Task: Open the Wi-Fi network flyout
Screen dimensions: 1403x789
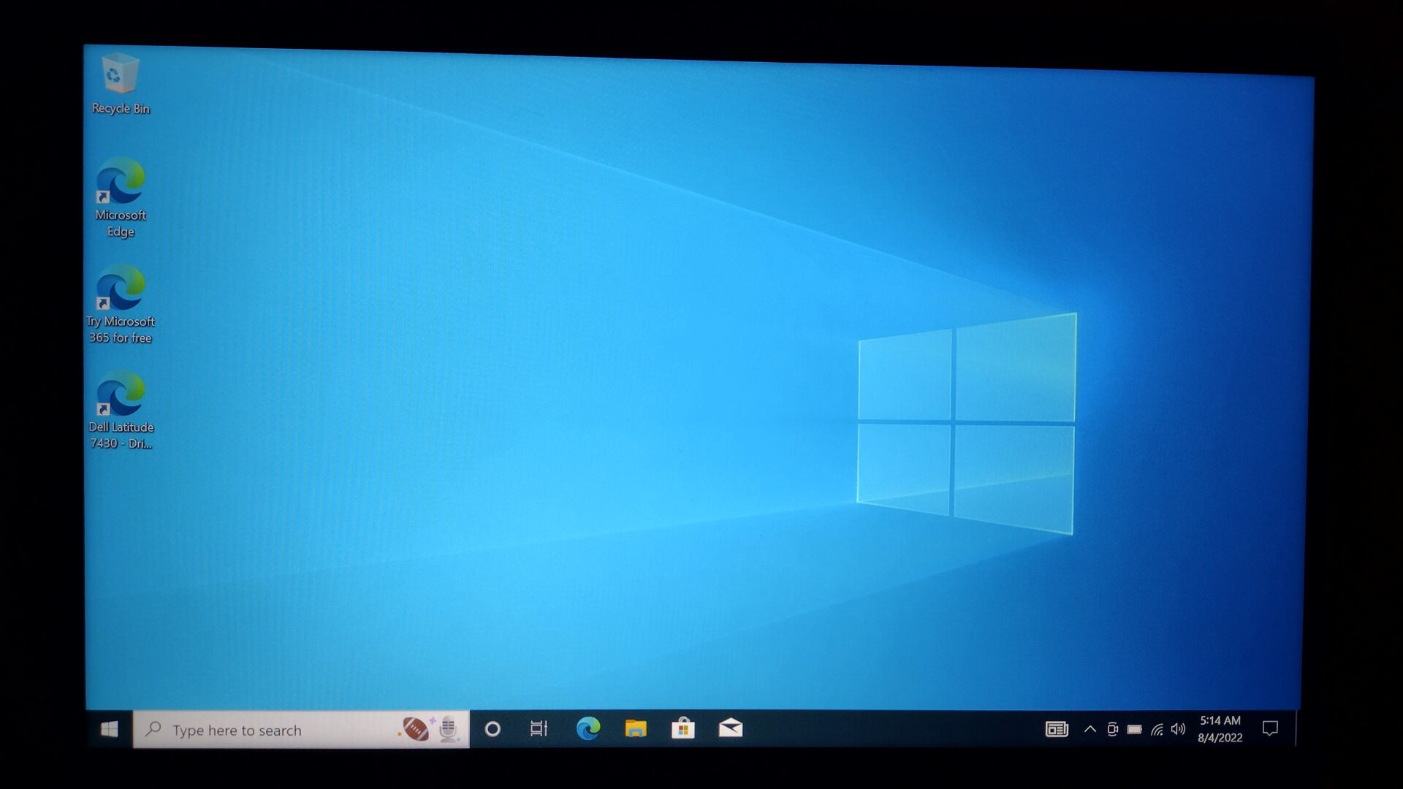Action: [x=1157, y=729]
